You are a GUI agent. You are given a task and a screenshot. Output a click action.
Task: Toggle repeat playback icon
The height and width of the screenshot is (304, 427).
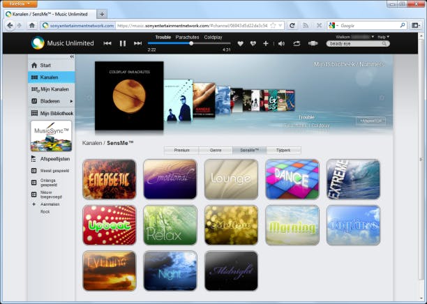coord(297,43)
